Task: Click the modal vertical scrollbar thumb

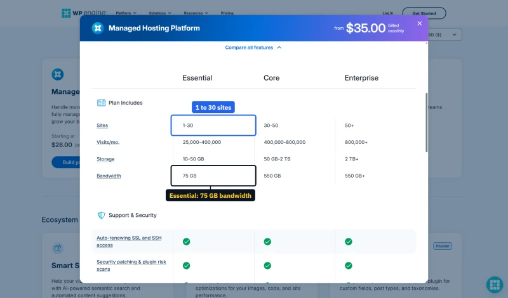Action: tap(426, 122)
